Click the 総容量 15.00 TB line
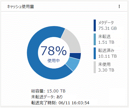Screen dimensions: 129x108 click(x=48, y=91)
